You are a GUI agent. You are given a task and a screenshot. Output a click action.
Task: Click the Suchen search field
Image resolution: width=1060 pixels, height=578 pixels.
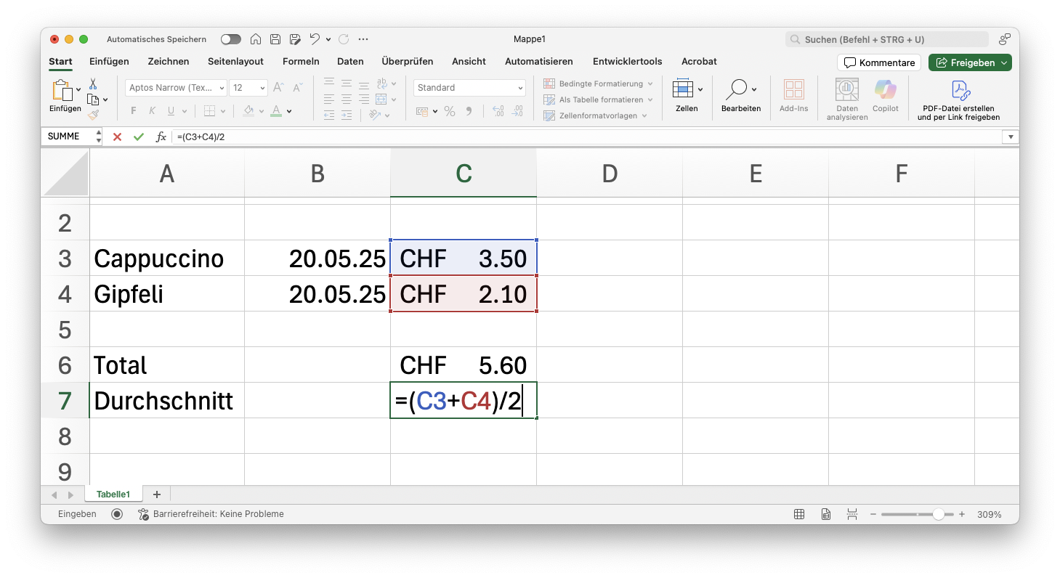tap(887, 39)
